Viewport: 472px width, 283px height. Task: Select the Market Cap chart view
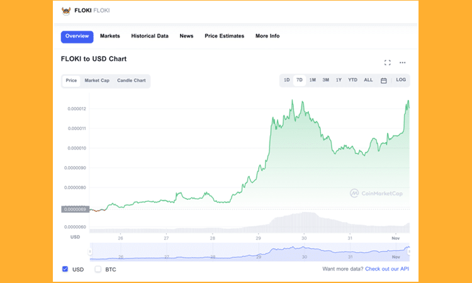[97, 80]
